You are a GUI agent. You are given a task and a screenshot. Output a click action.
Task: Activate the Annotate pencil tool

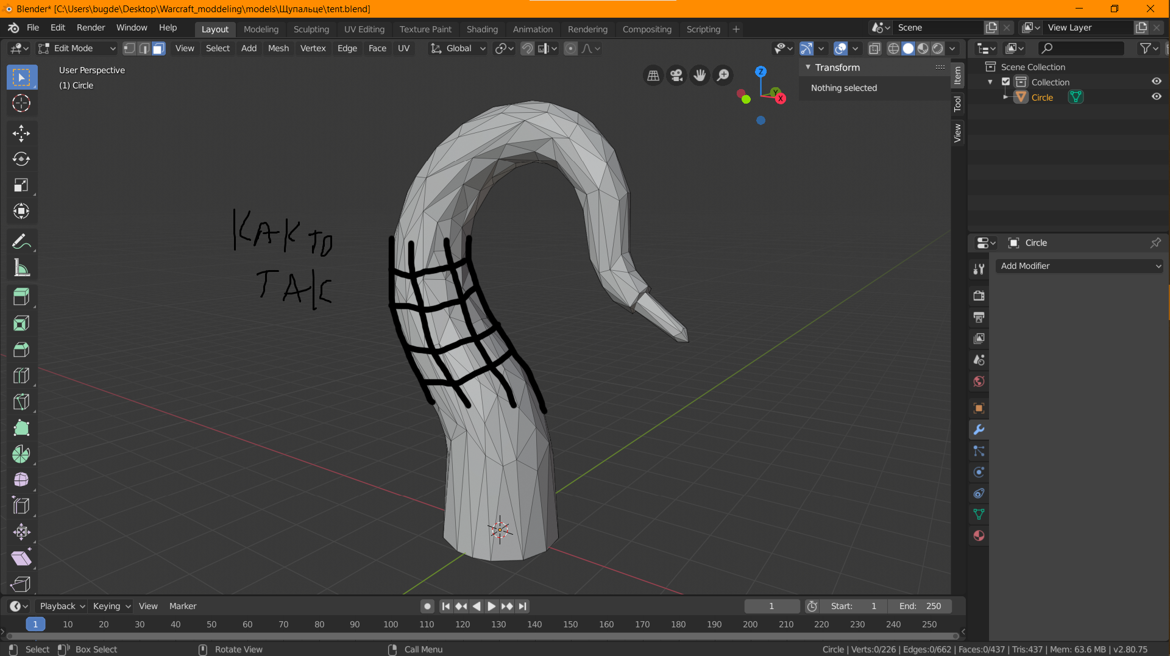(x=21, y=241)
